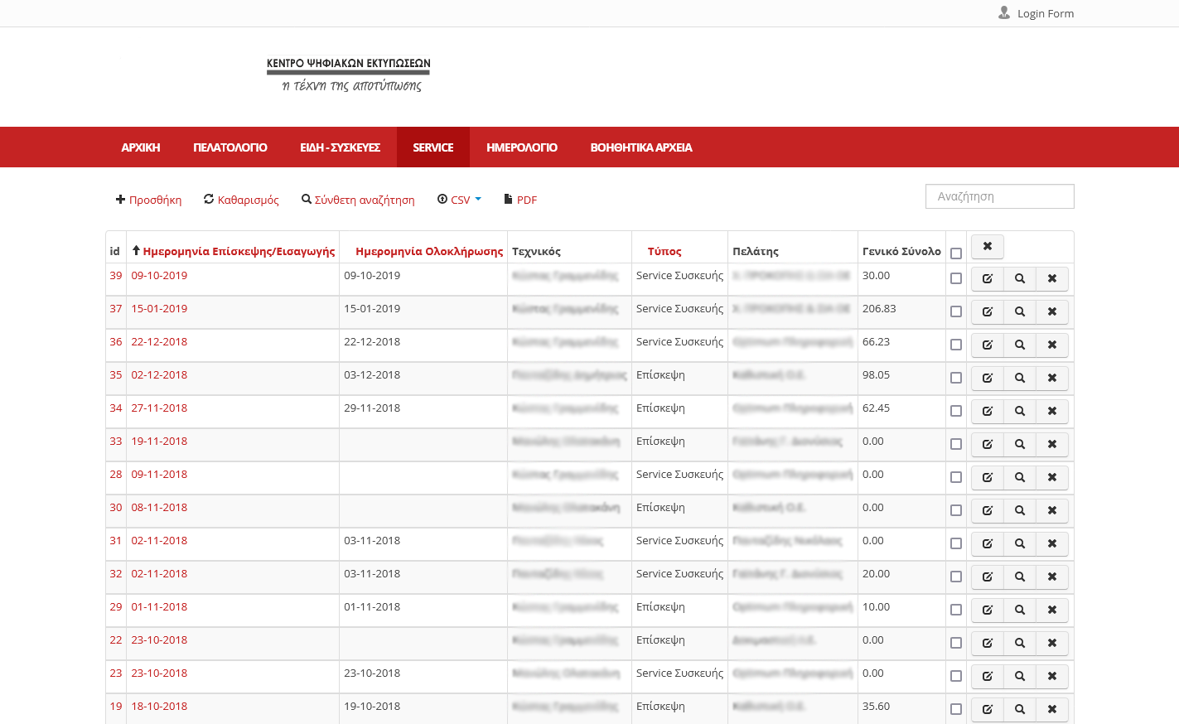1179x724 pixels.
Task: Open the ΠΕΛΑΤΟΛΟΓΙΟ menu tab
Action: point(230,147)
